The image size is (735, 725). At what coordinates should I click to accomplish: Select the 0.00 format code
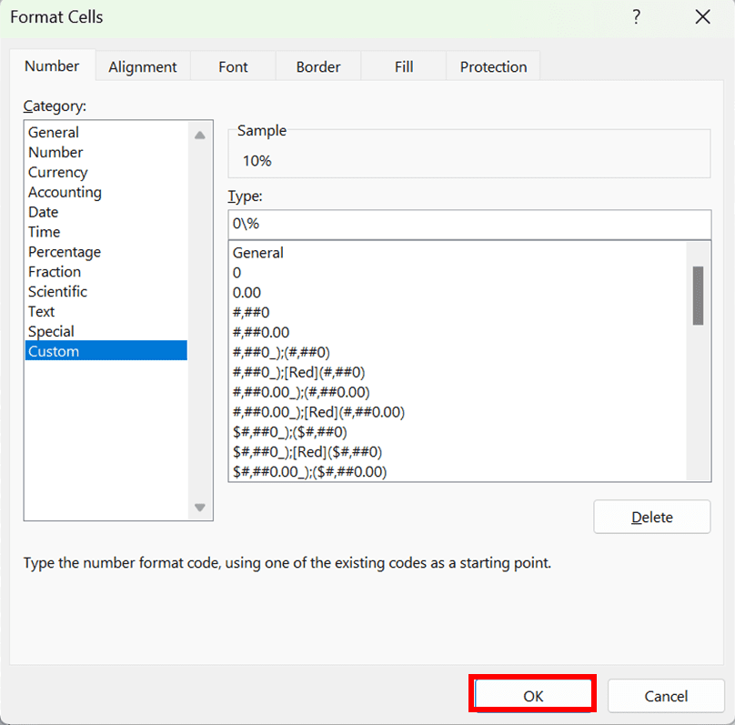pos(458,292)
